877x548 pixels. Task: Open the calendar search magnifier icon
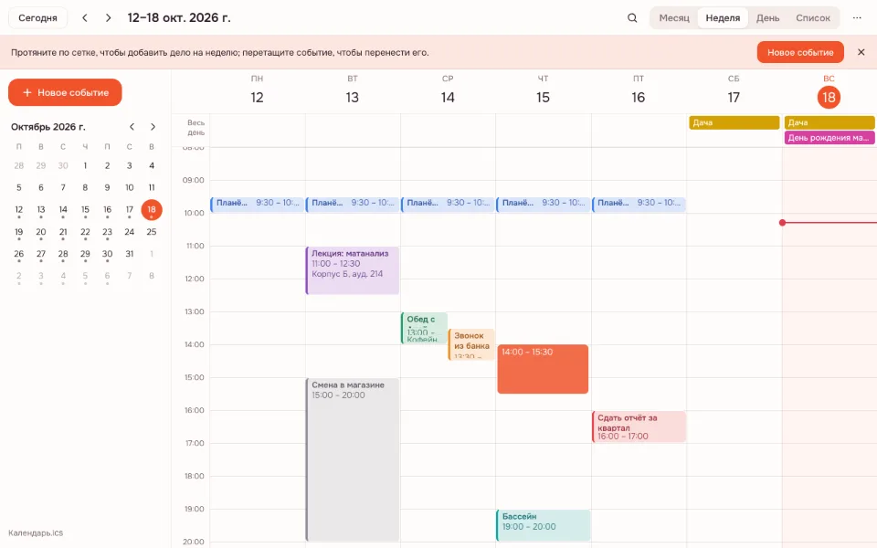632,18
